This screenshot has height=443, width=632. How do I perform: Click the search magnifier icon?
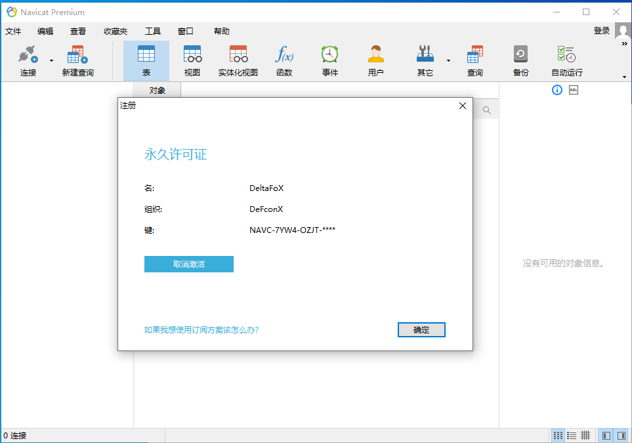pos(486,110)
